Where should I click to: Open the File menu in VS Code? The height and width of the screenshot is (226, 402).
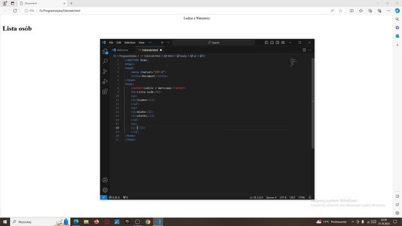[x=111, y=43]
